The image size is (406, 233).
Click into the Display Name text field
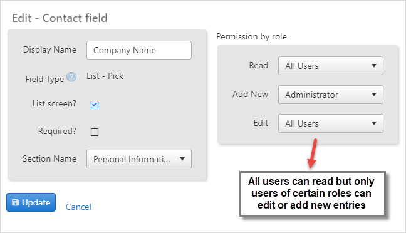click(139, 50)
